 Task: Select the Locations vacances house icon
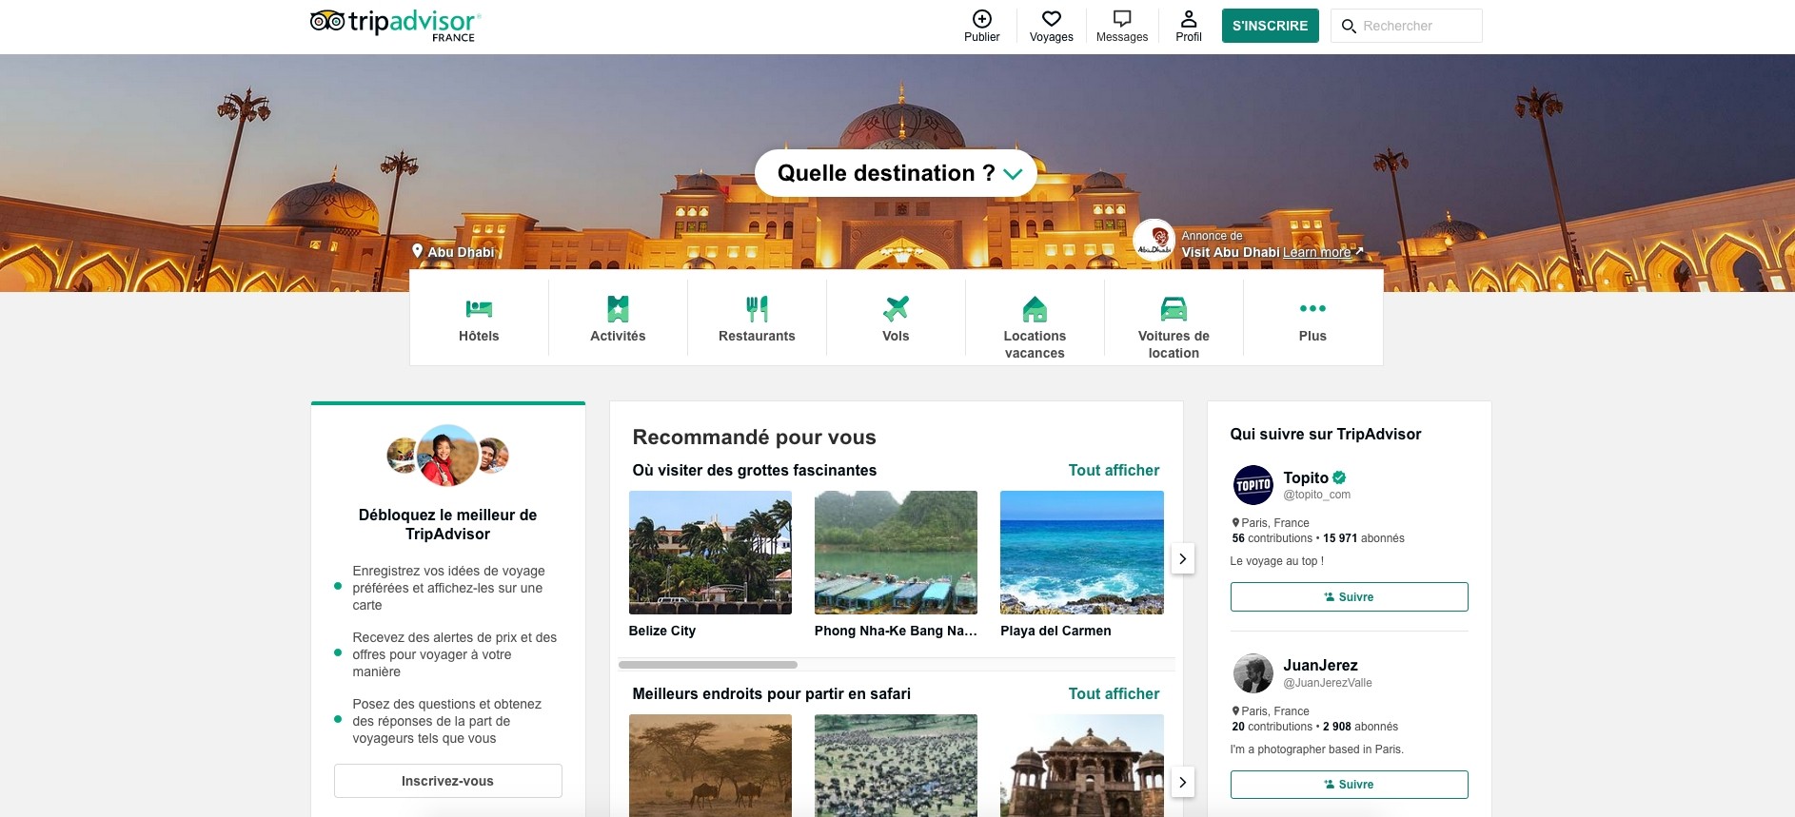[1035, 308]
